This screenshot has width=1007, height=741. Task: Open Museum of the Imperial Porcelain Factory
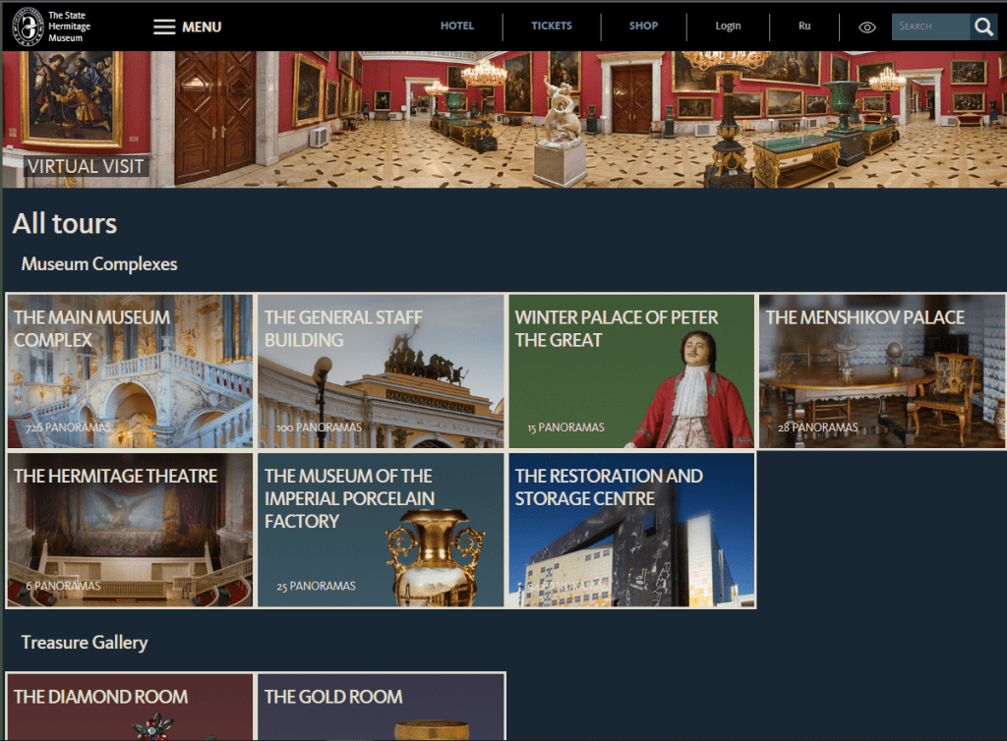381,530
